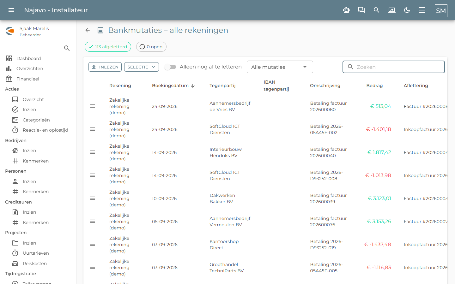Expand the Selectie dropdown button
The height and width of the screenshot is (284, 455).
point(142,67)
